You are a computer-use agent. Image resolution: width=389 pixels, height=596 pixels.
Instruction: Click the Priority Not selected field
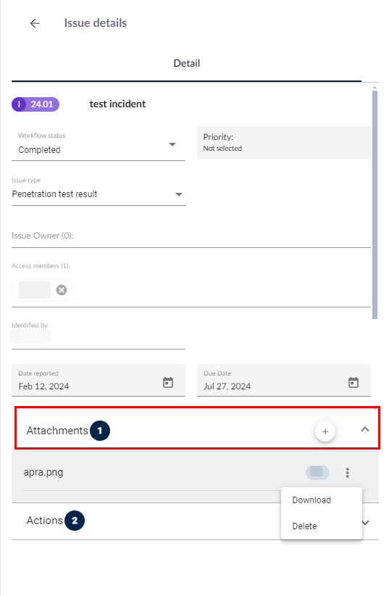click(284, 143)
